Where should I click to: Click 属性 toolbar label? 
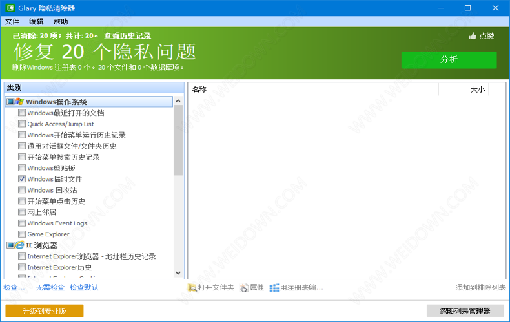pyautogui.click(x=257, y=287)
